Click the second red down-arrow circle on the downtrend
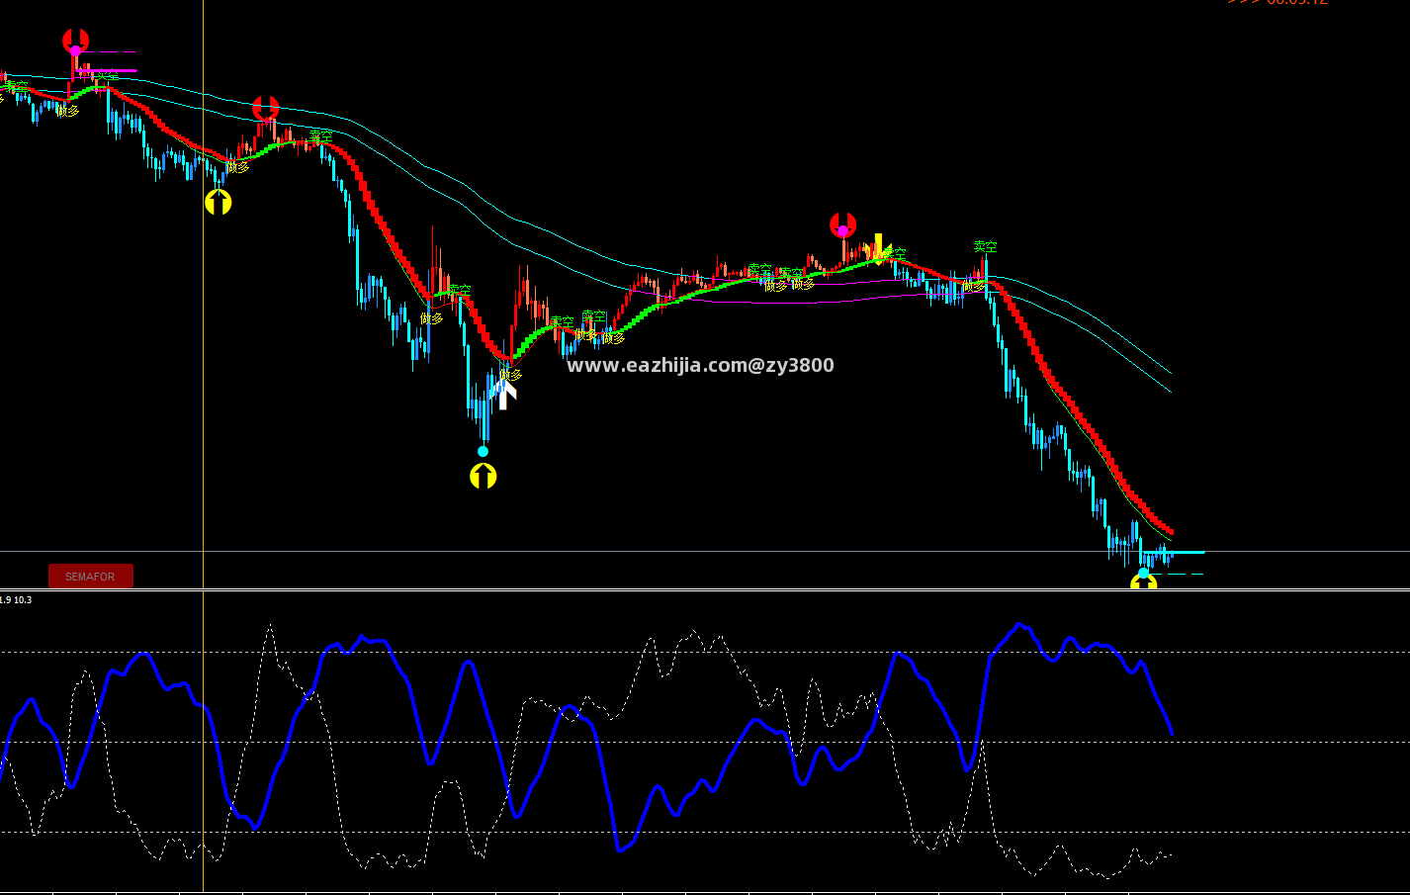1410x895 pixels. tap(265, 108)
